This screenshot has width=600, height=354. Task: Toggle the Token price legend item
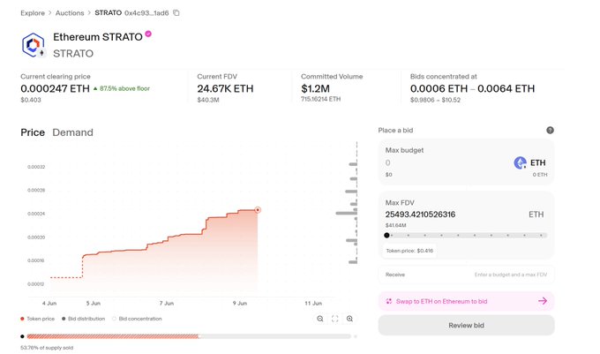coord(37,319)
